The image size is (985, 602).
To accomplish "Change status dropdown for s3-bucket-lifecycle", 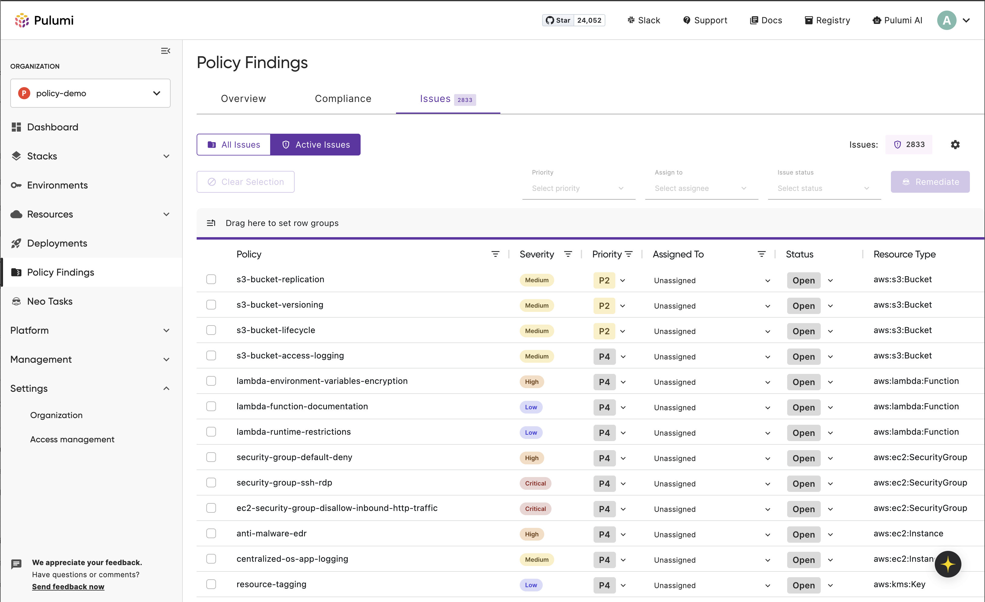I will 830,331.
